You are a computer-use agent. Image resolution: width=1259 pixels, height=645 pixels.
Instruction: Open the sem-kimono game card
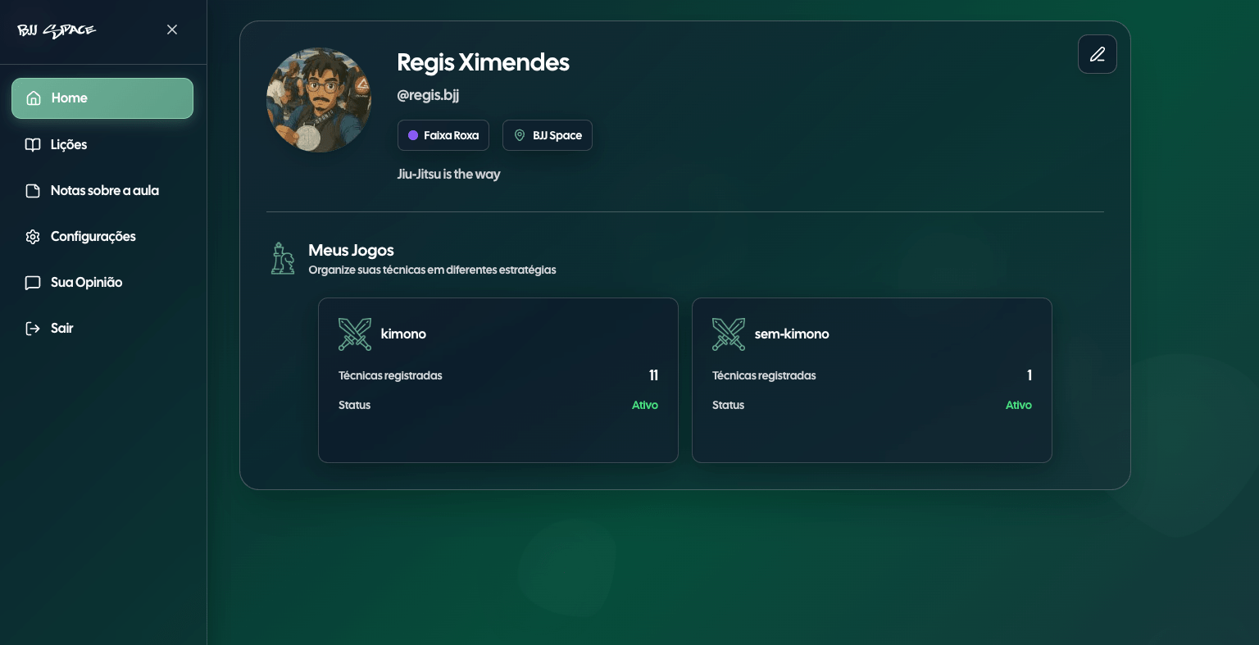[871, 379]
